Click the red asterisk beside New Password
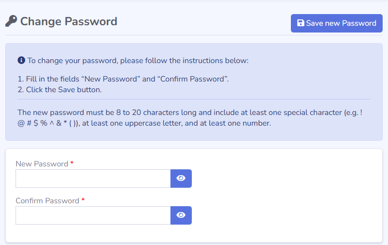 pyautogui.click(x=72, y=163)
